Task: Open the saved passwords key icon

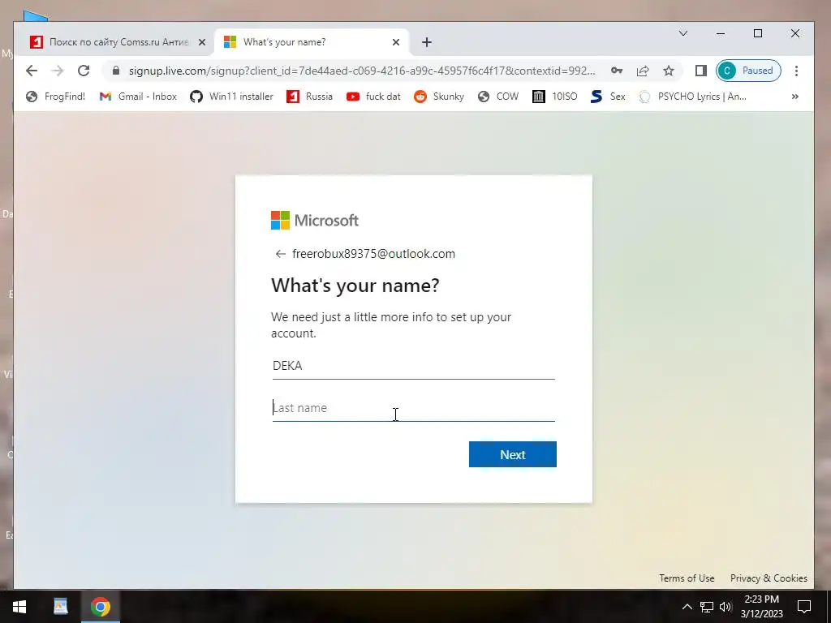Action: click(x=617, y=71)
